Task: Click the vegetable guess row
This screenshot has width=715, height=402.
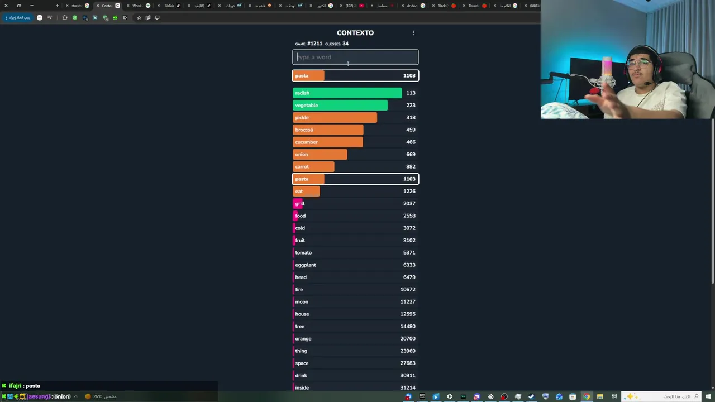Action: coord(355,105)
